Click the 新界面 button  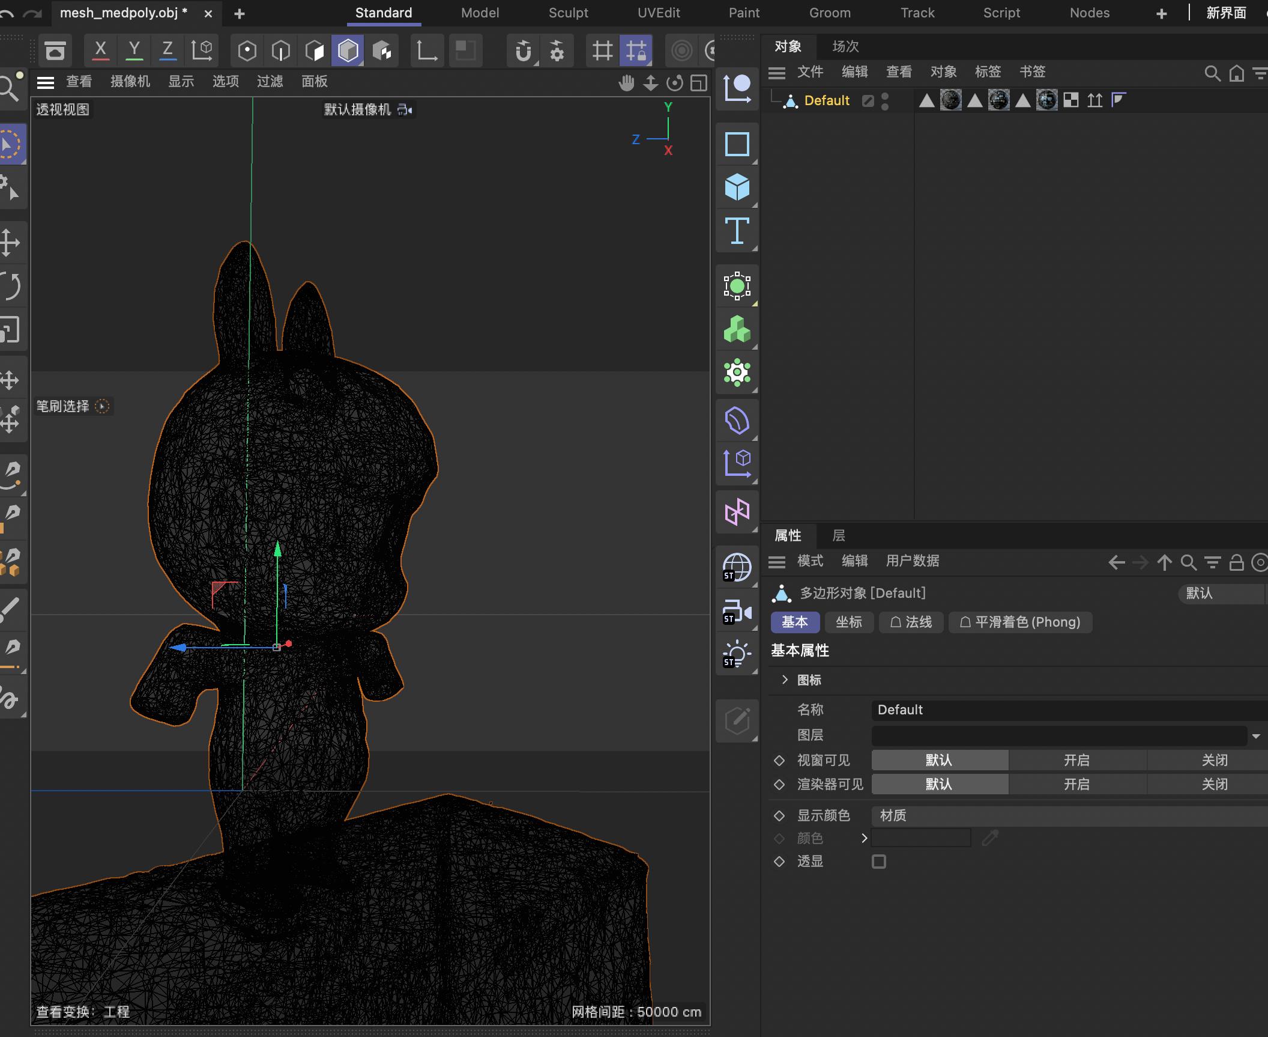[x=1226, y=13]
